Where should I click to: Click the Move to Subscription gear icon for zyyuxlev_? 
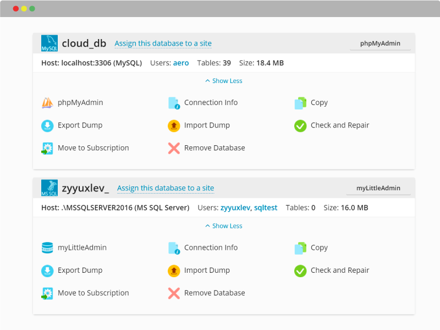point(47,294)
